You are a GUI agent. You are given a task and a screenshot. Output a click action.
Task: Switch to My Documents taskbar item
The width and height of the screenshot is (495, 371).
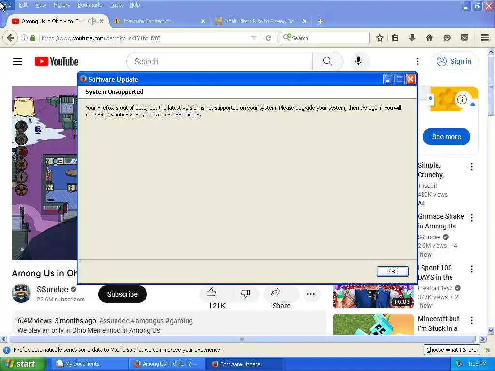(89, 364)
